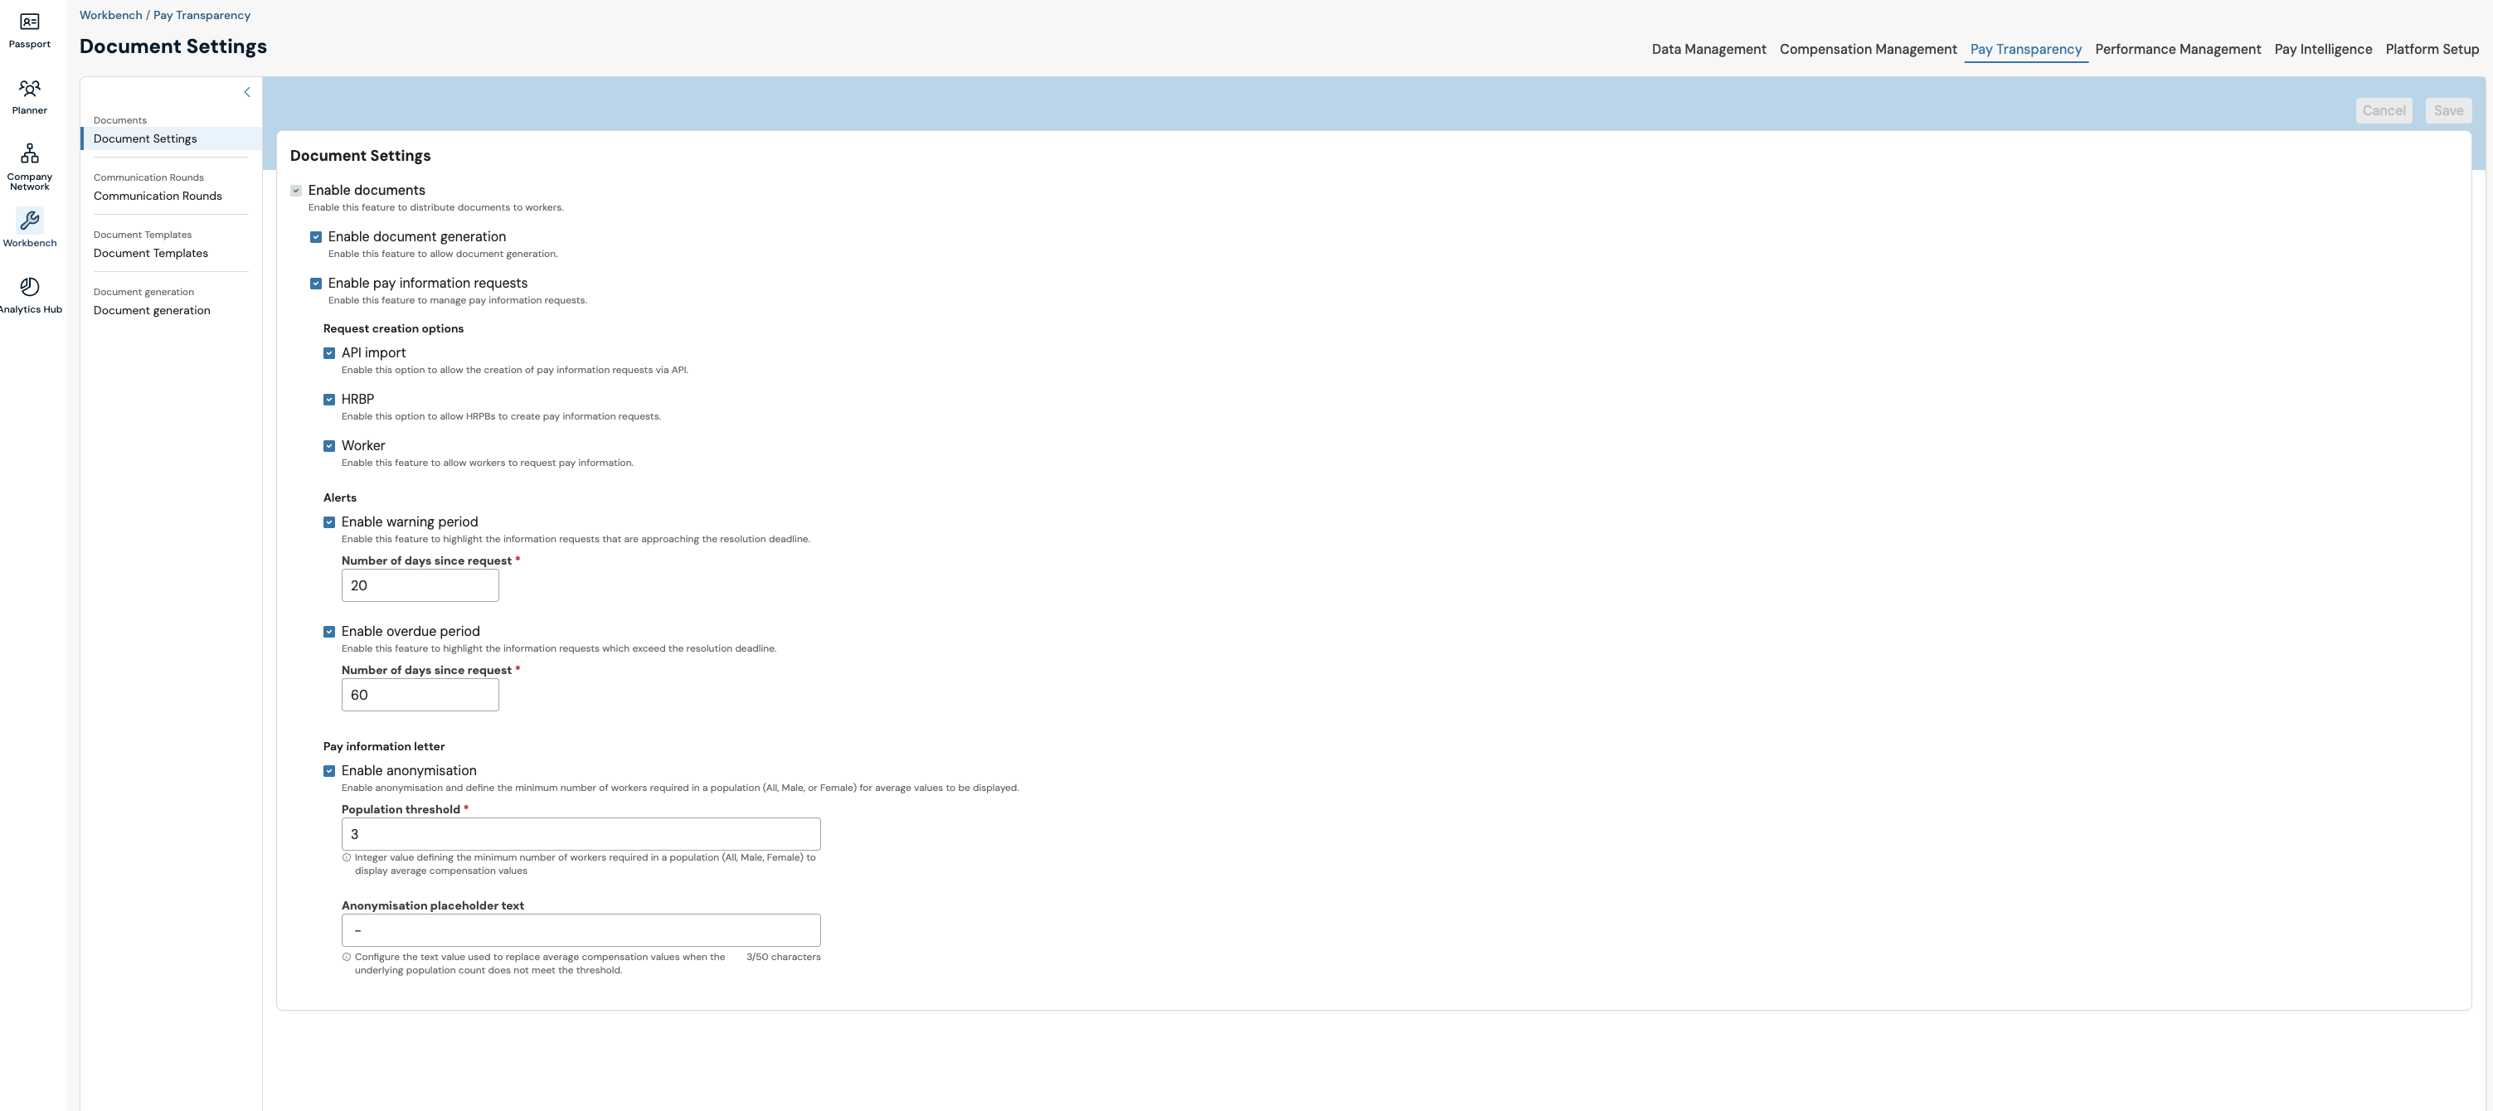The width and height of the screenshot is (2493, 1111).
Task: Open Analytics Hub pie chart icon
Action: [x=29, y=287]
